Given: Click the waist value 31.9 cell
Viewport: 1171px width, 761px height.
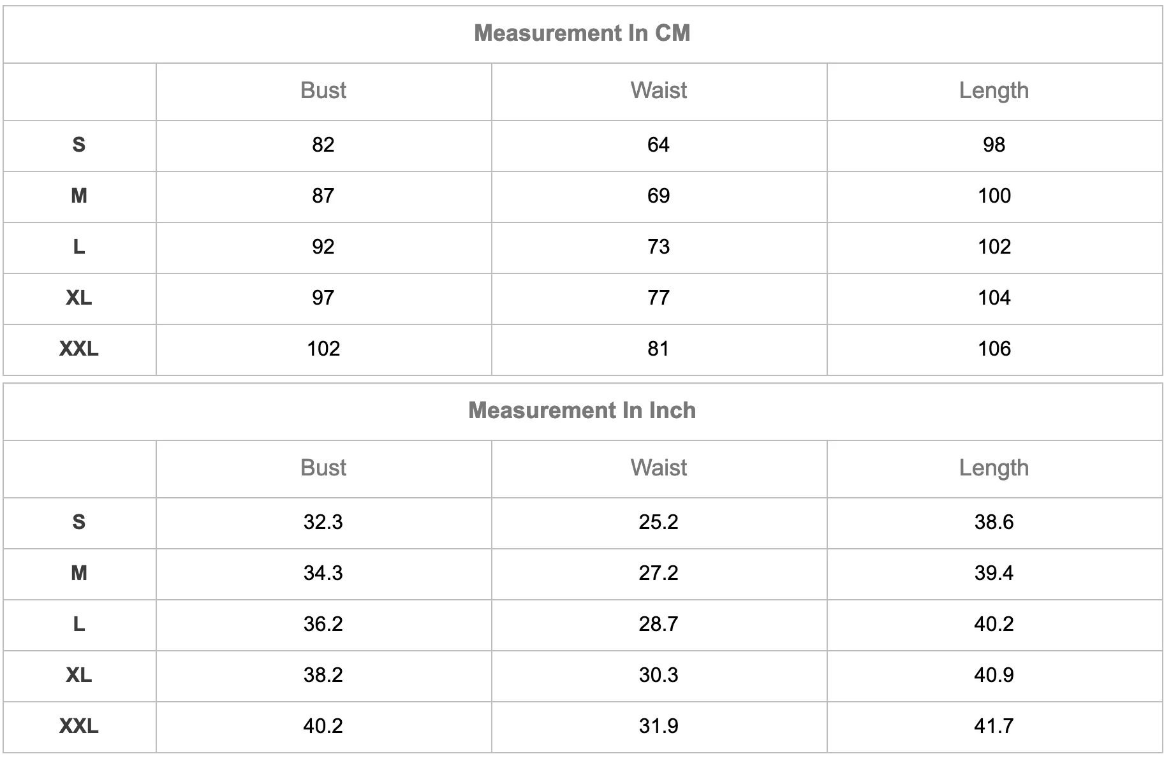Looking at the screenshot, I should (659, 727).
